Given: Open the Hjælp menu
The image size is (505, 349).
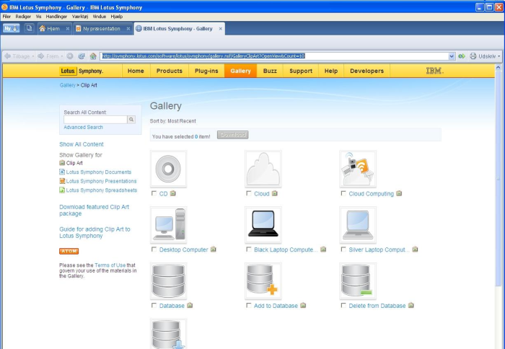Looking at the screenshot, I should pyautogui.click(x=117, y=17).
